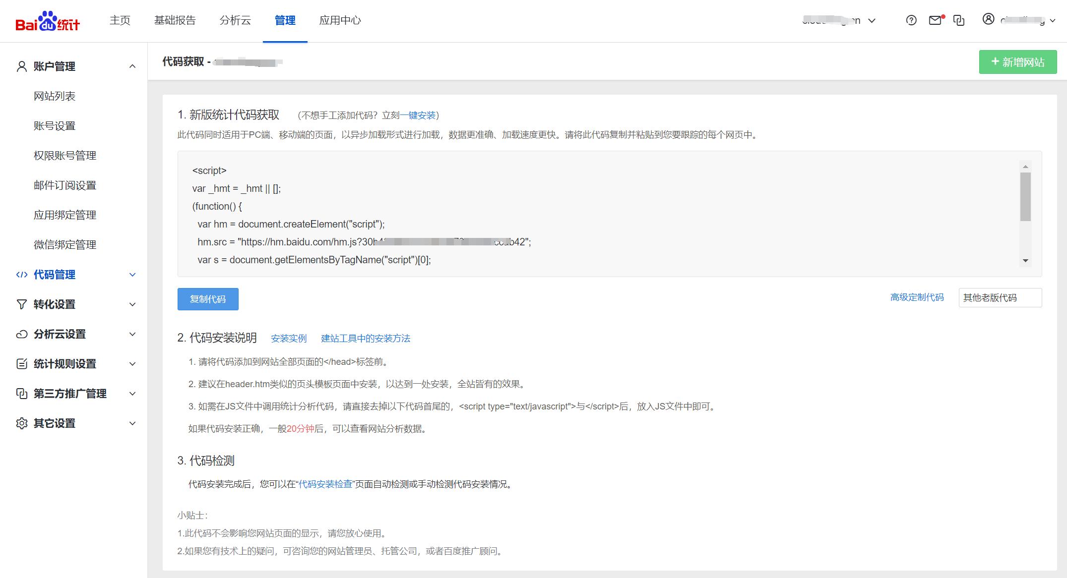Open the 应用中心 menu item
The width and height of the screenshot is (1067, 578).
340,20
